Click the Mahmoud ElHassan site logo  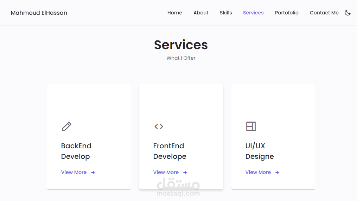point(39,13)
